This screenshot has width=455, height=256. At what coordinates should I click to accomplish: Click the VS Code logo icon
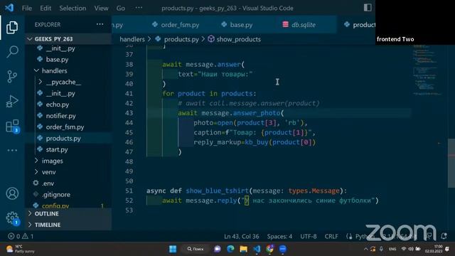click(x=9, y=8)
